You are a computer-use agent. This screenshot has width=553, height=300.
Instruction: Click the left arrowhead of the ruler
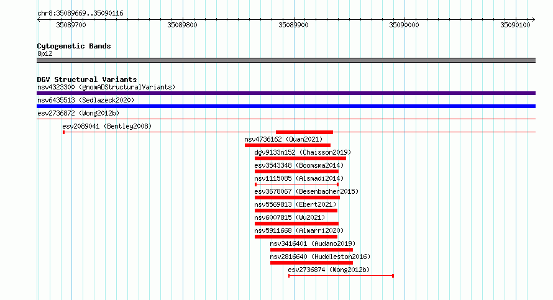[39, 20]
